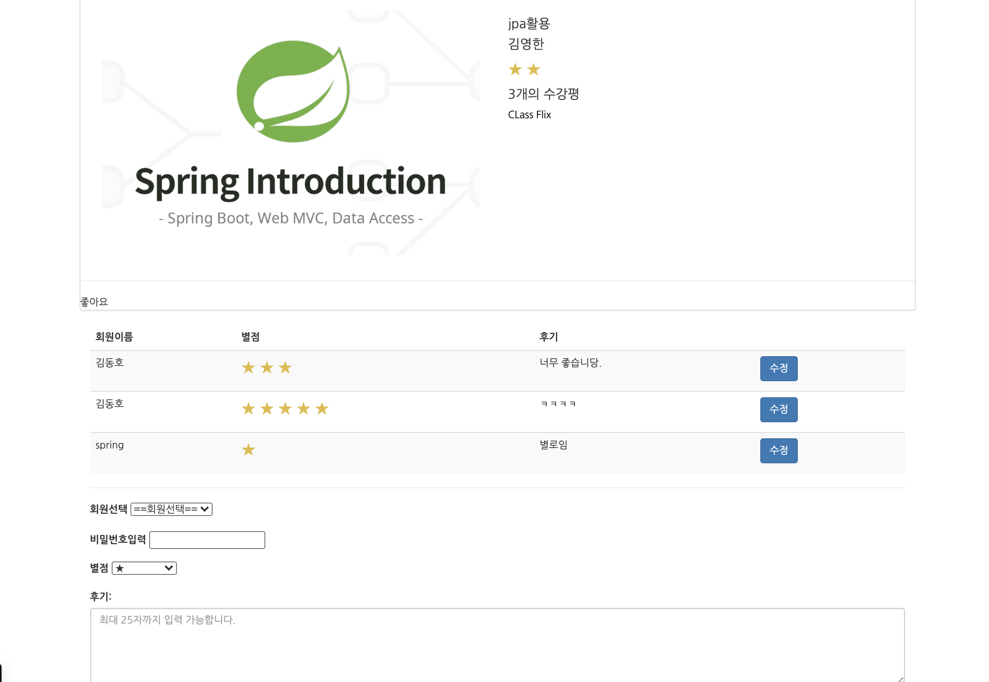Viewport: 989px width, 682px height.
Task: Click the single star in spring's review
Action: click(248, 450)
